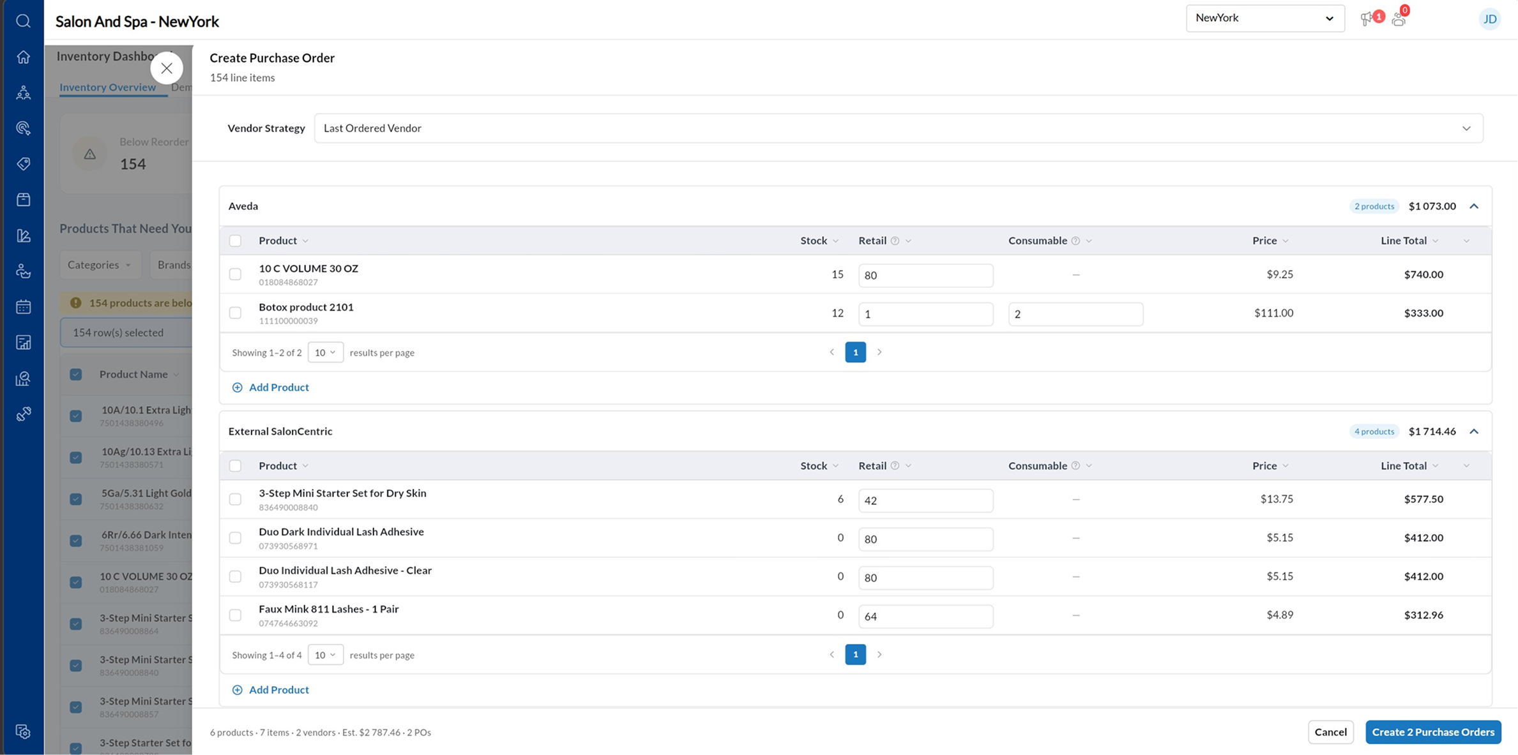This screenshot has height=755, width=1518.
Task: Click Retail quantity field for Botox product
Action: click(x=925, y=314)
